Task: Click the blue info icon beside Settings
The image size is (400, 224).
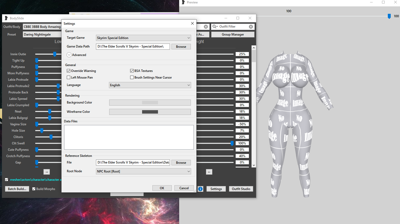Action: pyautogui.click(x=200, y=189)
